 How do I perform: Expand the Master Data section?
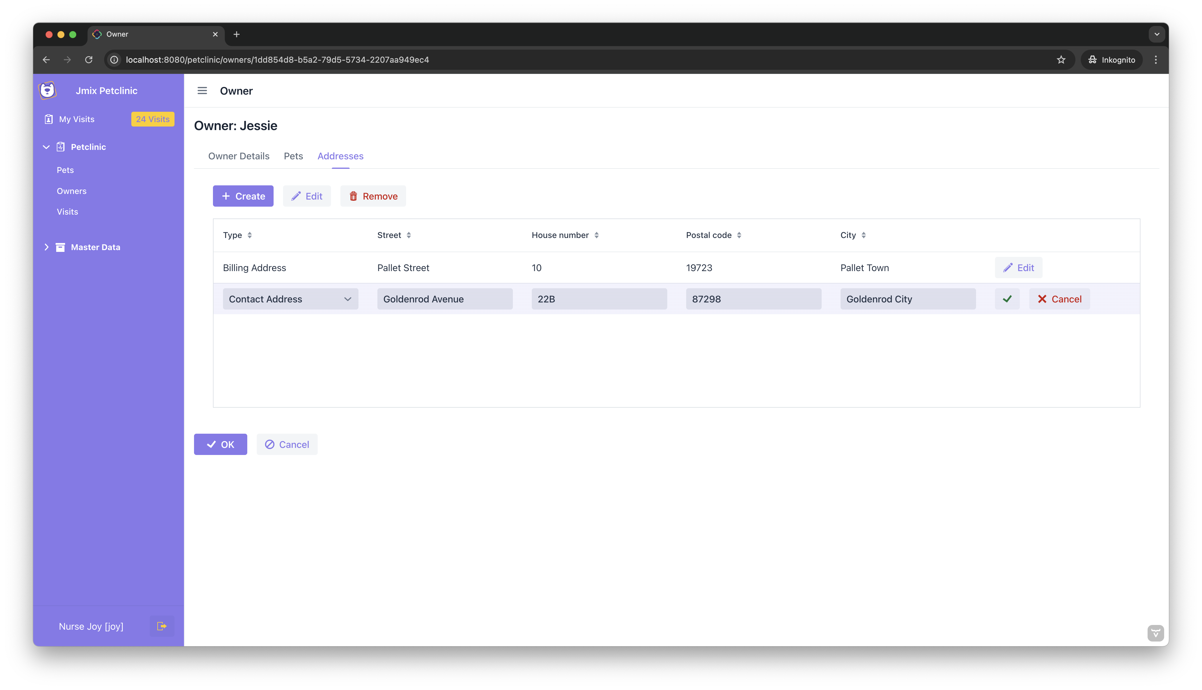[x=47, y=247]
